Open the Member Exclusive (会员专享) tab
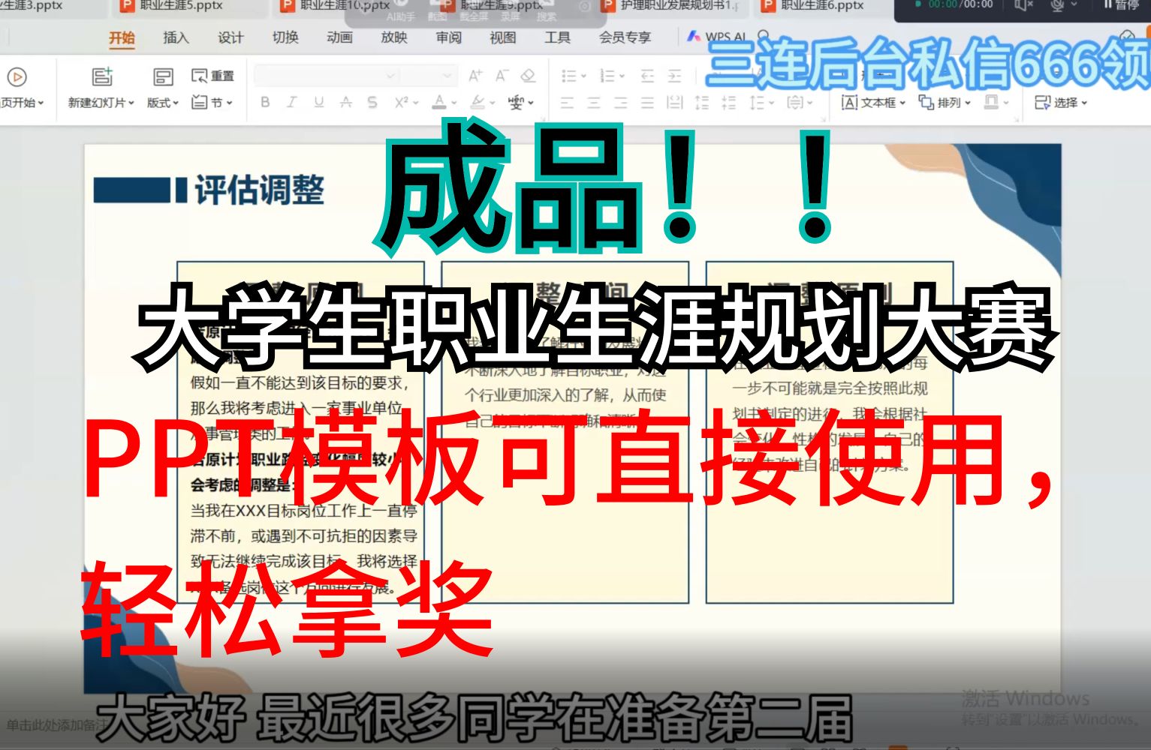Viewport: 1151px width, 750px height. (x=625, y=37)
